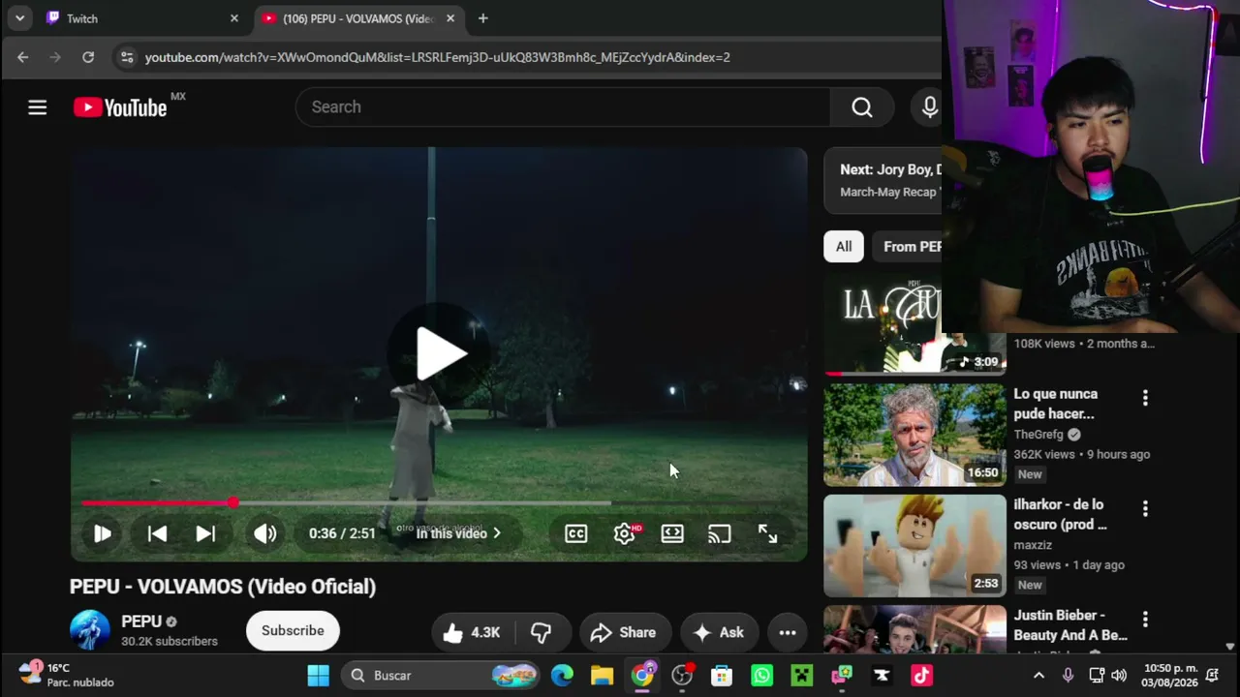Viewport: 1240px width, 697px height.
Task: Open options menu for 'ilharkor - de lo oscuro'
Action: coord(1145,508)
